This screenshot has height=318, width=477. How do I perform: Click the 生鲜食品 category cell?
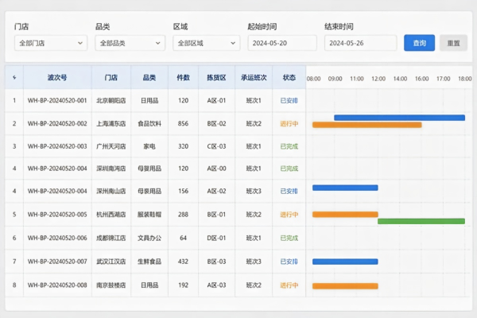point(149,262)
